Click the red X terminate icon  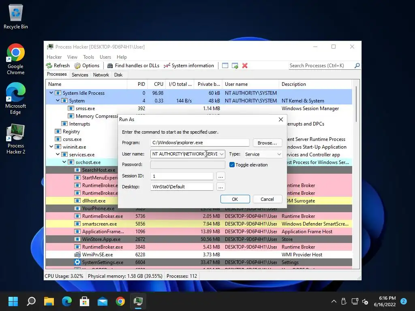[x=245, y=66]
